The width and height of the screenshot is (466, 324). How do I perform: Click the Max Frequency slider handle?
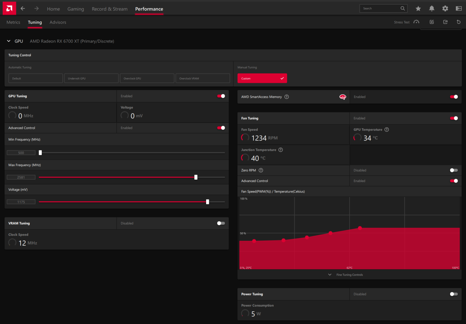click(x=196, y=177)
